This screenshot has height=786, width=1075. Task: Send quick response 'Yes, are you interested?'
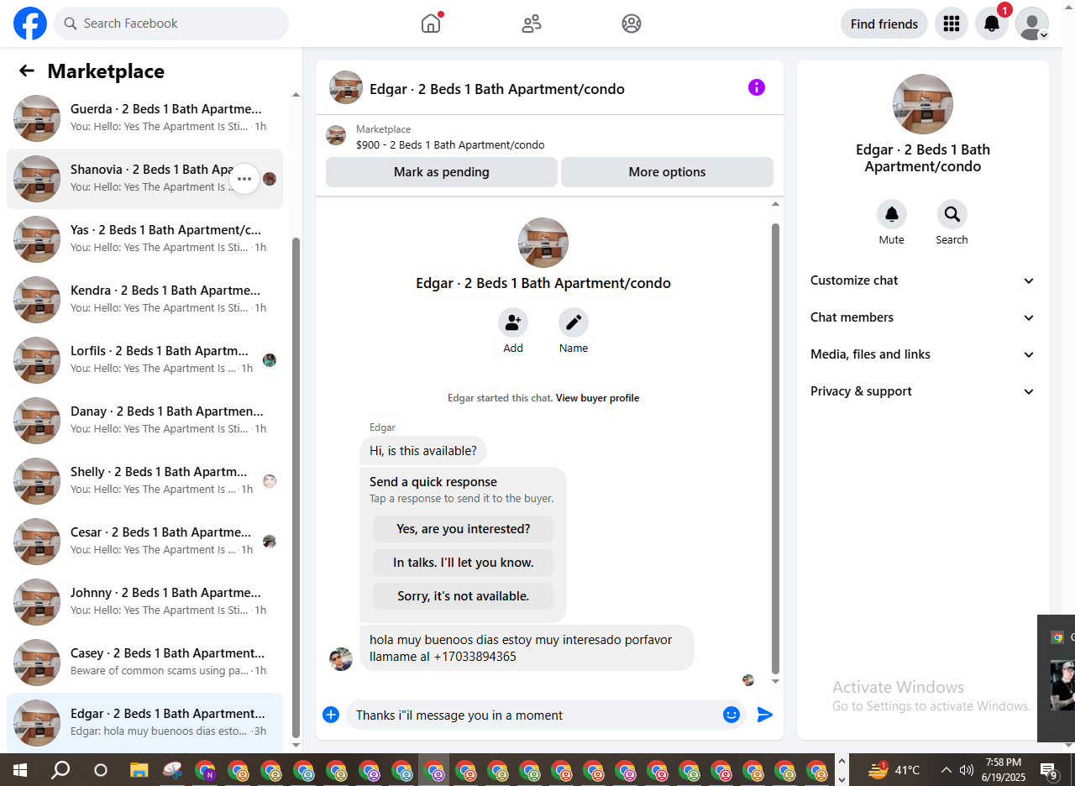464,529
